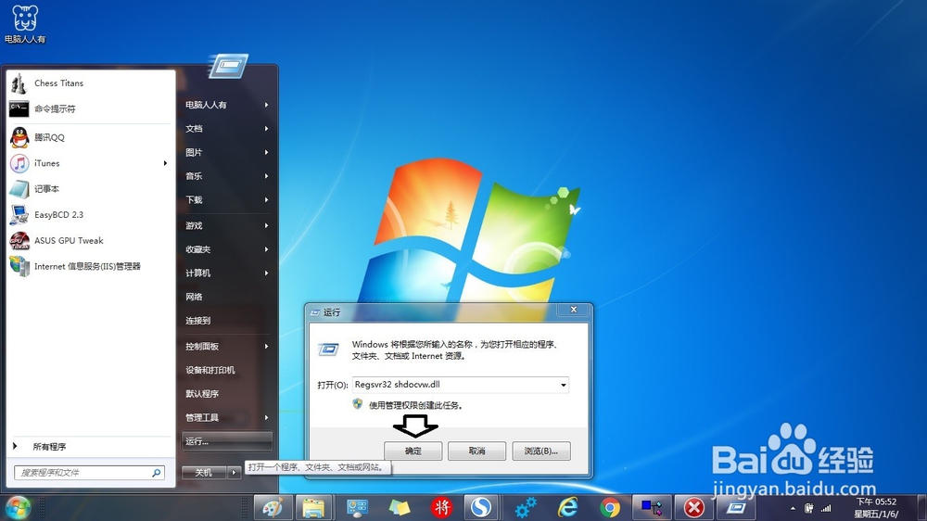927x521 pixels.
Task: Close the Run dialog window
Action: [x=574, y=310]
